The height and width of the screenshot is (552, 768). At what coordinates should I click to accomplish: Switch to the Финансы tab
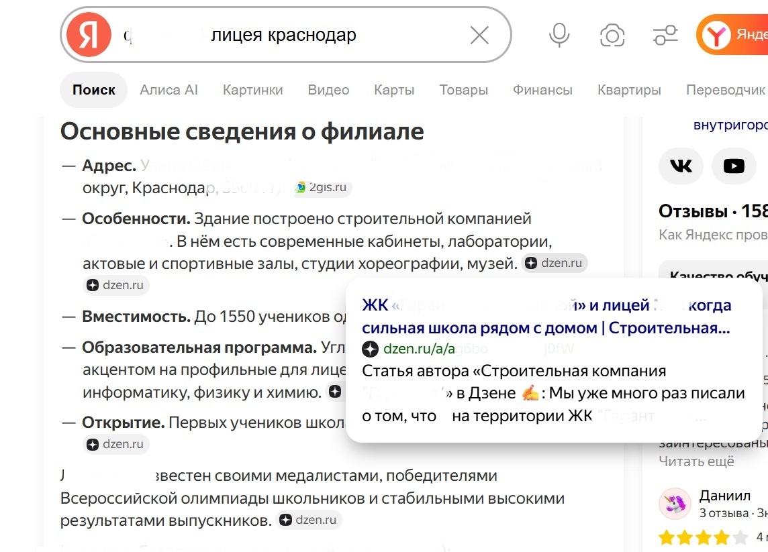(x=542, y=90)
